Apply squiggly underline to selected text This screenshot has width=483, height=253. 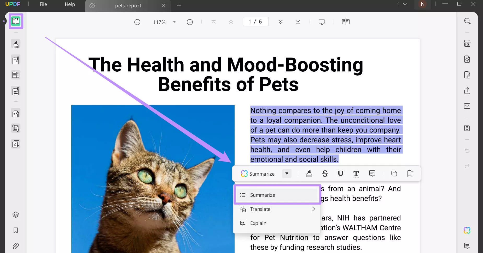click(x=356, y=174)
